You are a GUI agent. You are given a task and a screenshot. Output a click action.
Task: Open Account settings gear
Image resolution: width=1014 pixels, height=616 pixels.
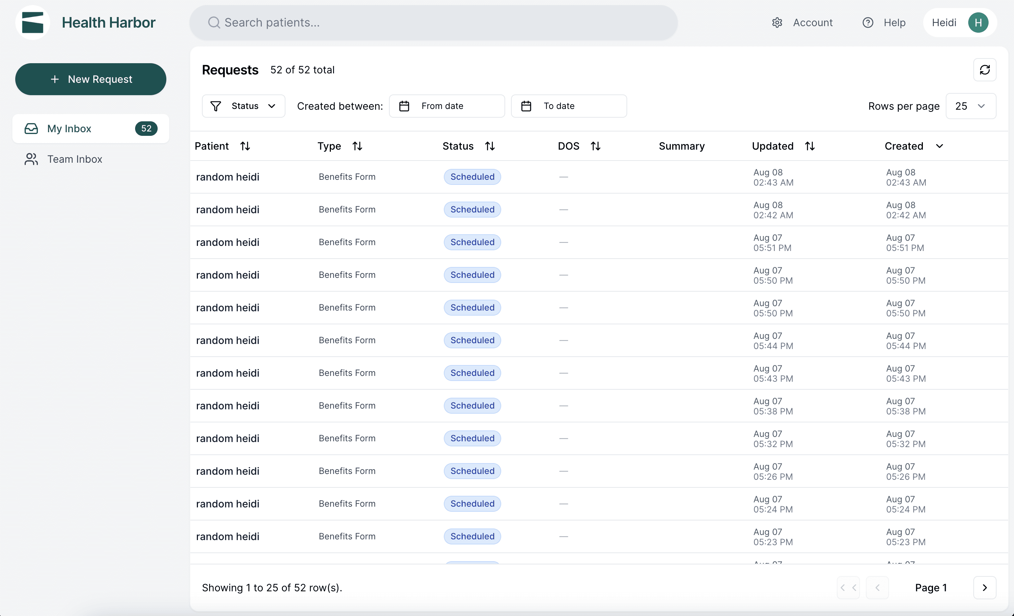click(x=777, y=23)
